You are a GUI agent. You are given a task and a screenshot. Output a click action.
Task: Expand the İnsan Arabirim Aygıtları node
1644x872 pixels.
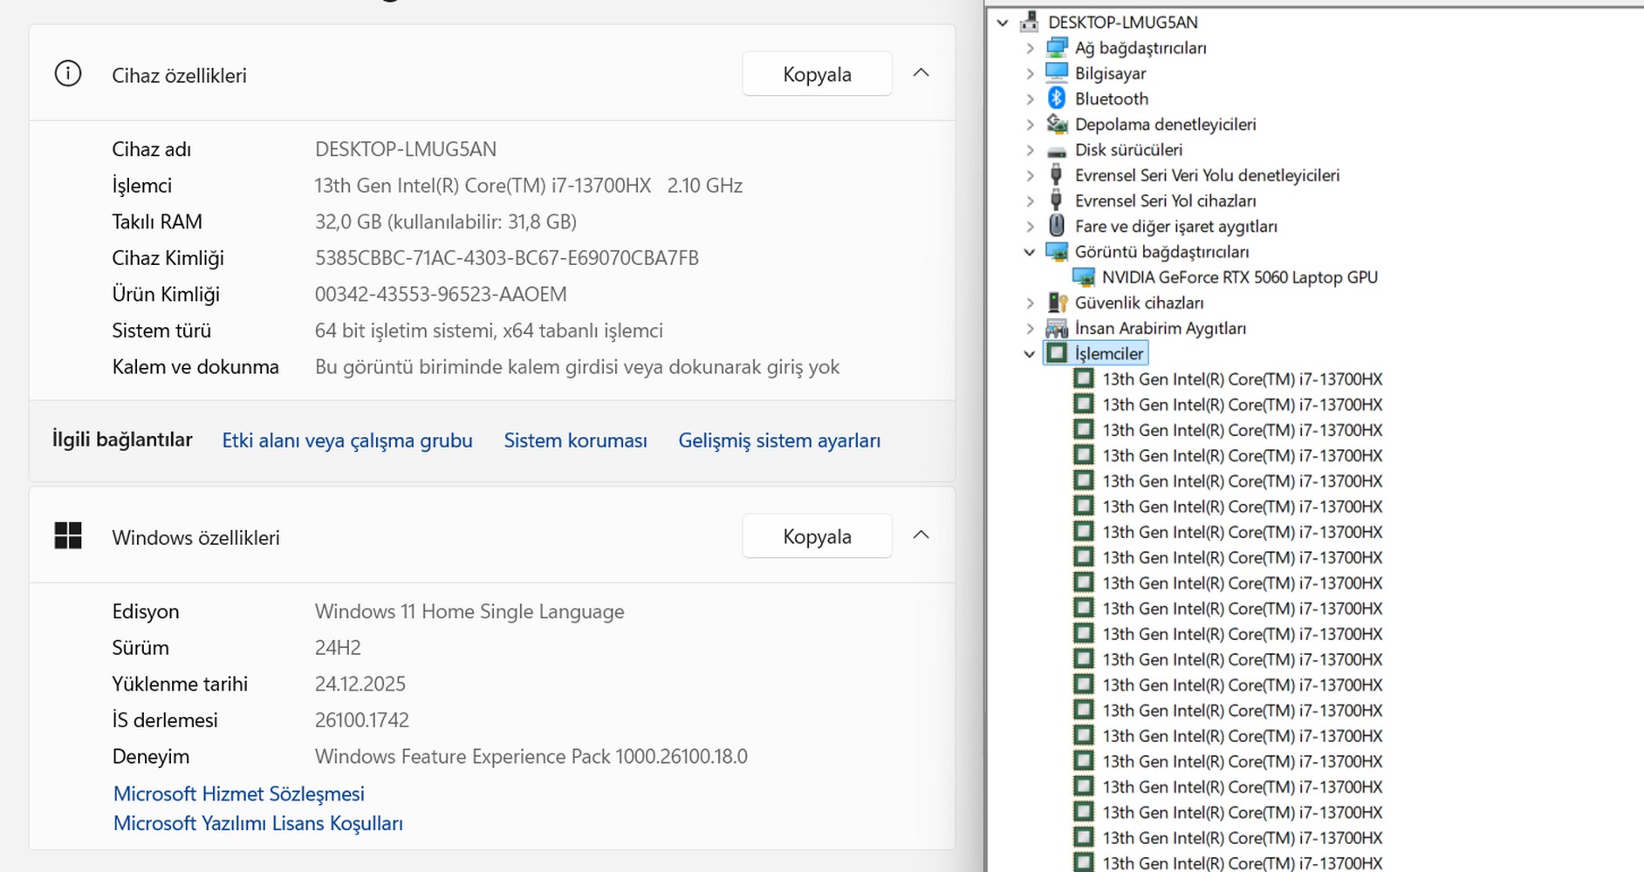click(x=1030, y=329)
